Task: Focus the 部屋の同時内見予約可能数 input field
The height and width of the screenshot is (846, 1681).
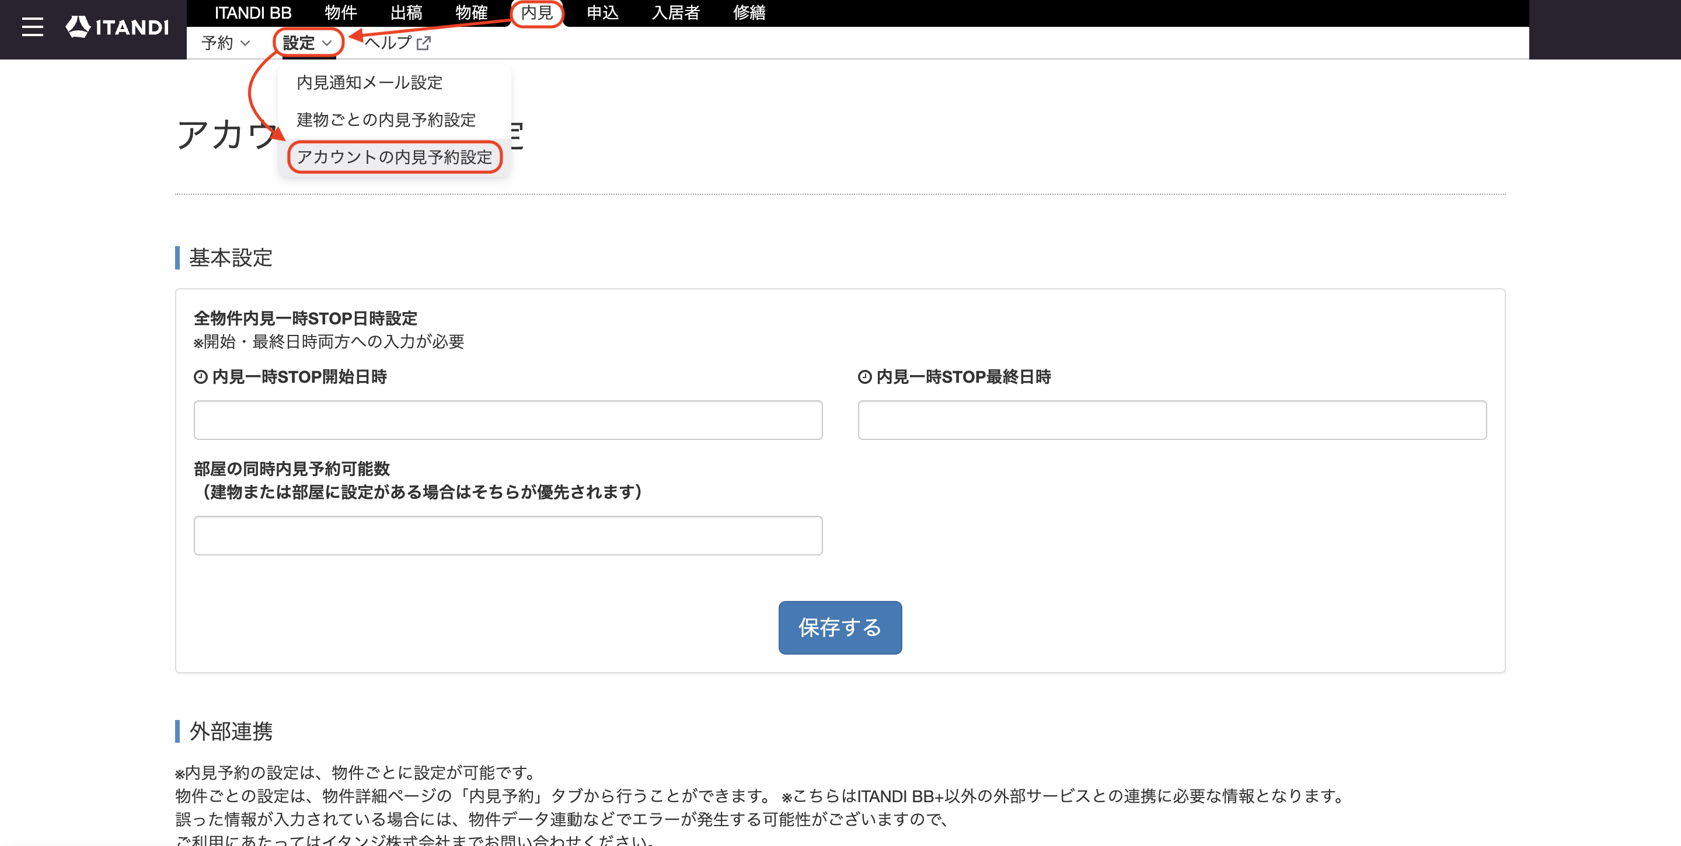Action: [508, 536]
